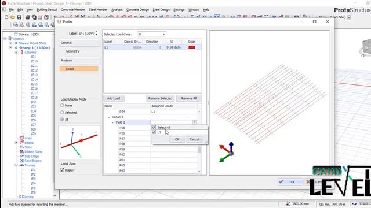Click the X,Y coordinate icon in status bar
The image size is (371, 208).
354,204
